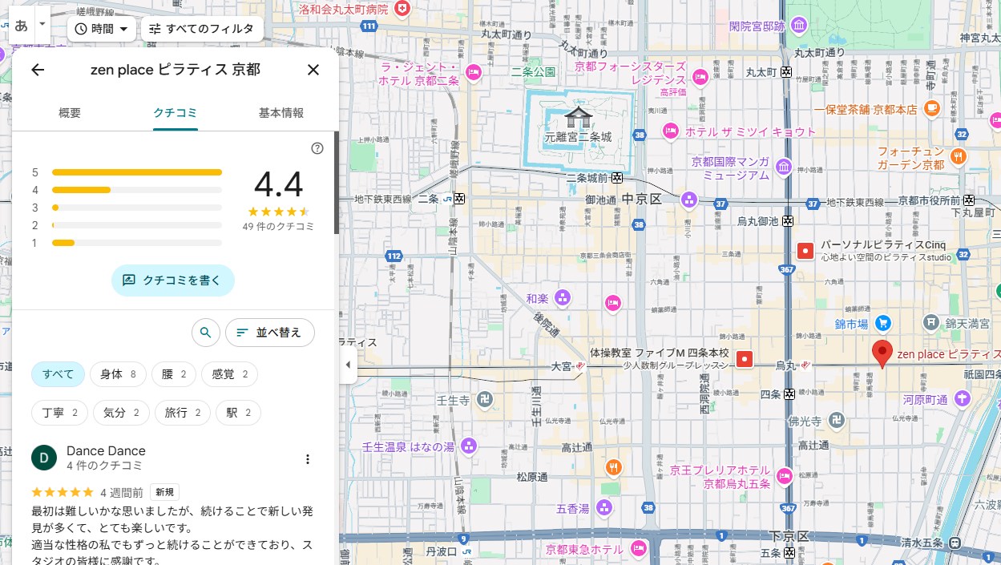
Task: Click the red zen place map pin
Action: click(x=882, y=353)
